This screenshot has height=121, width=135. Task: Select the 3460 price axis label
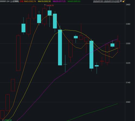pyautogui.click(x=128, y=5)
